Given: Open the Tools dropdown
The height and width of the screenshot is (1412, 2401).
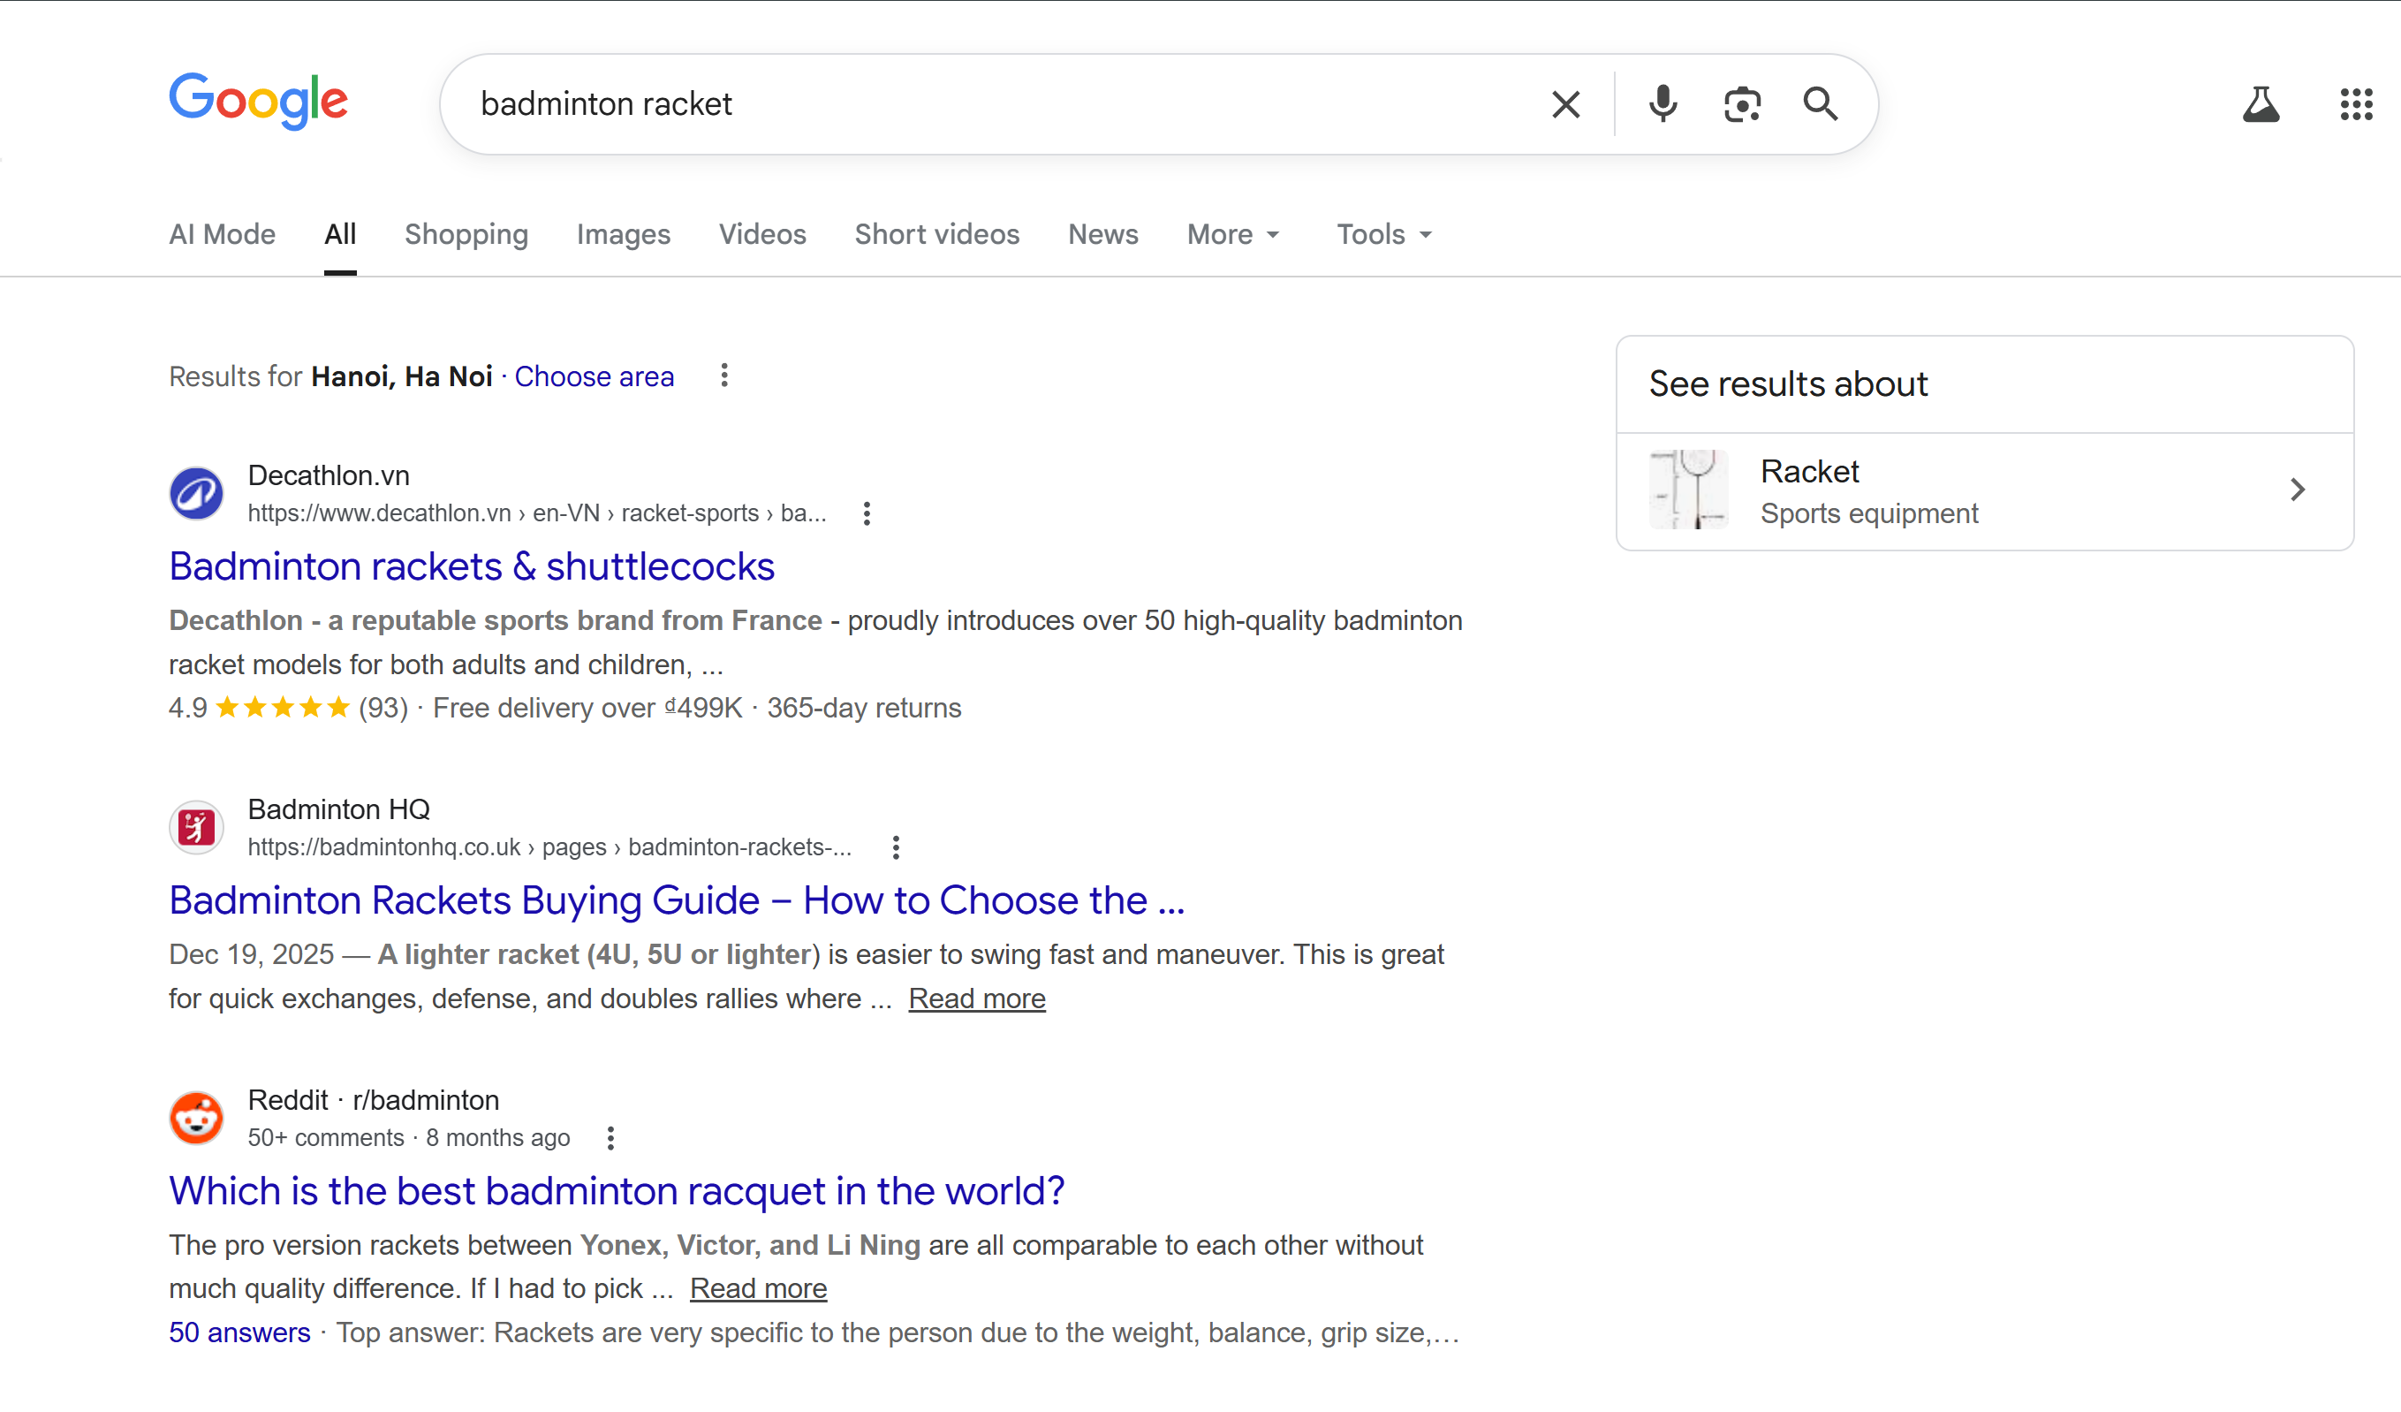Looking at the screenshot, I should pos(1383,234).
